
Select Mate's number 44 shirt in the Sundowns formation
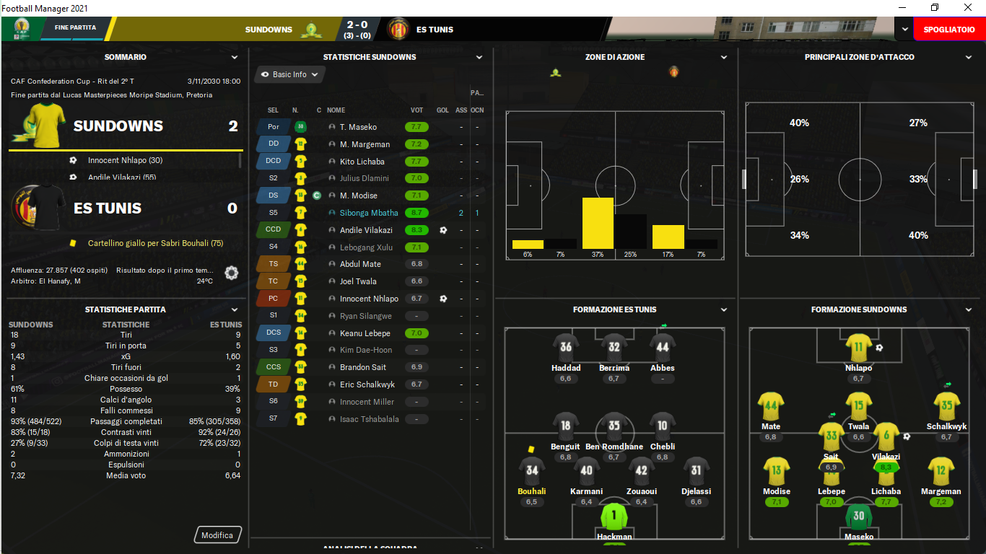[x=771, y=405]
